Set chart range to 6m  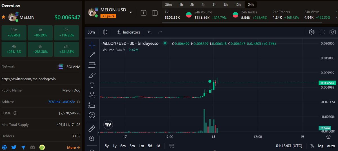click(123, 146)
